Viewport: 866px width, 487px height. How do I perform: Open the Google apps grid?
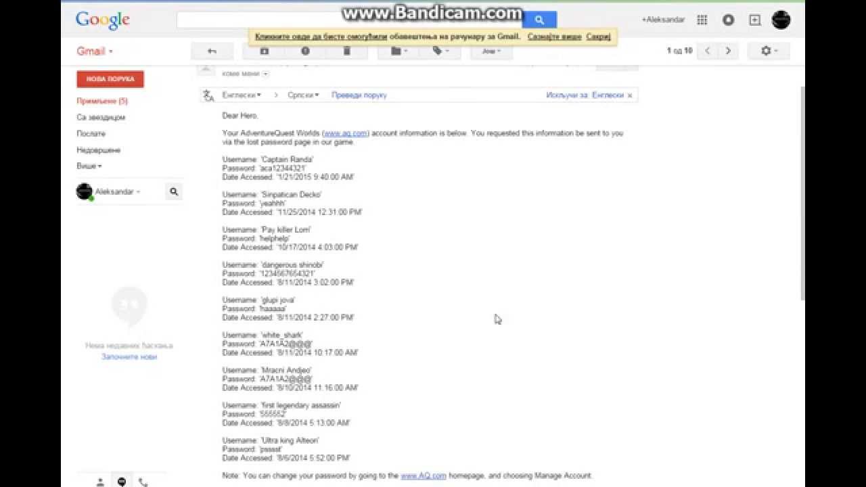coord(702,20)
